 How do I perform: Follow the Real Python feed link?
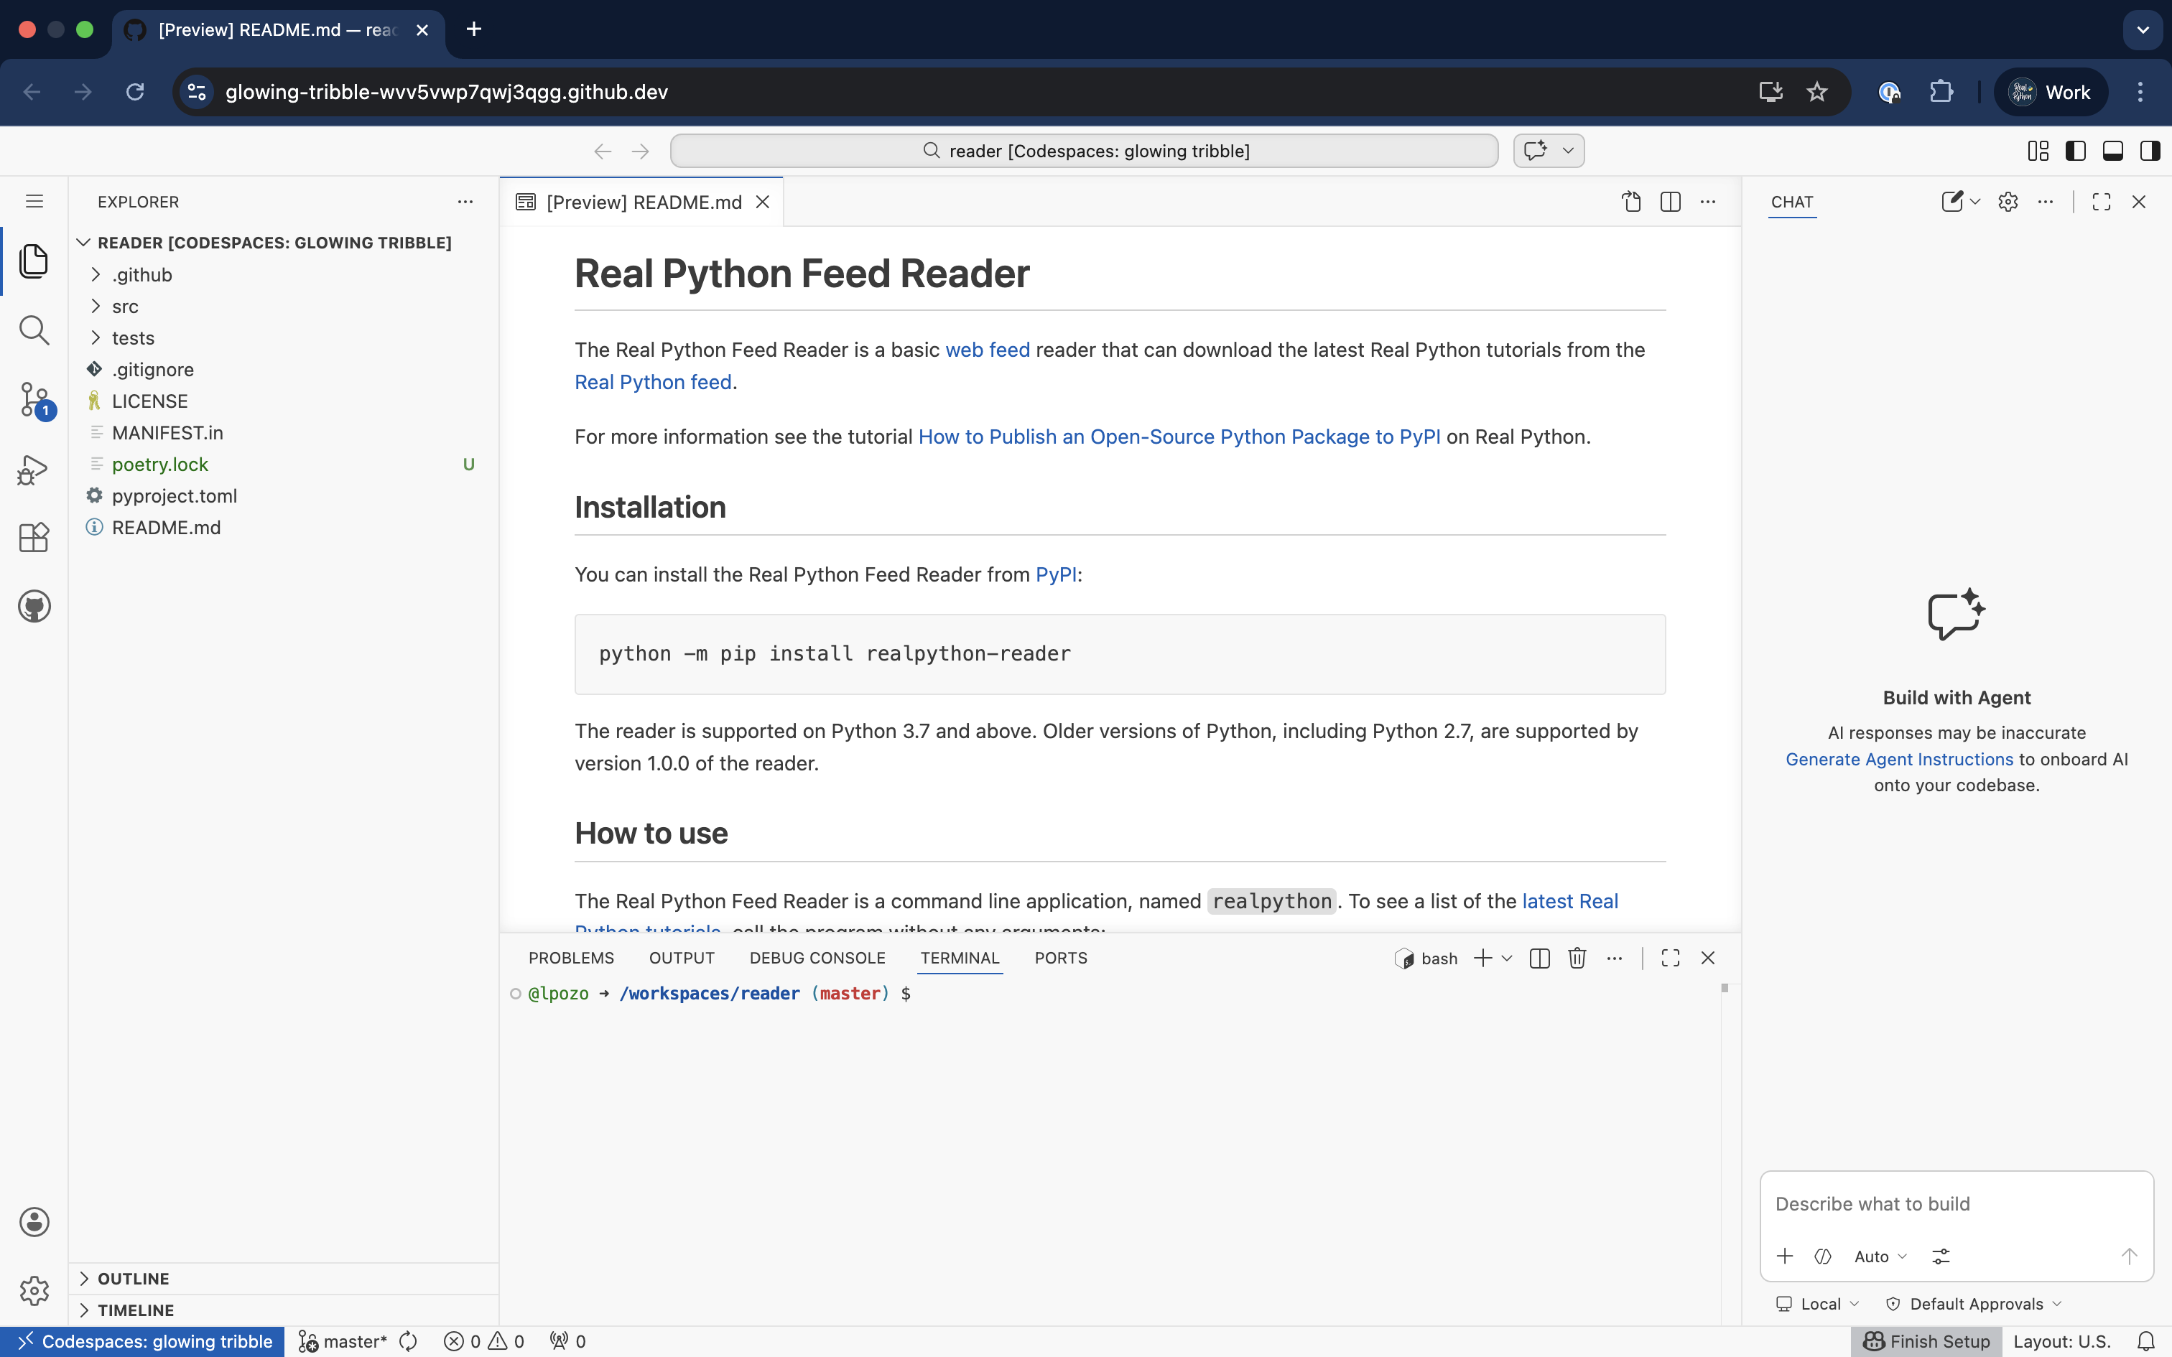click(652, 382)
